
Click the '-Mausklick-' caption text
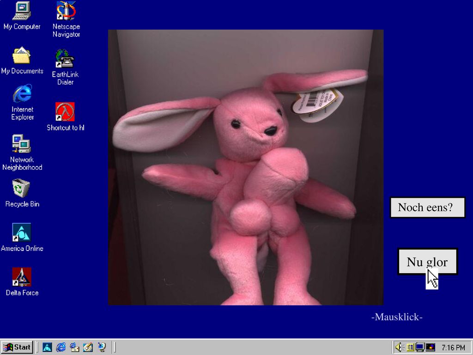tap(397, 317)
